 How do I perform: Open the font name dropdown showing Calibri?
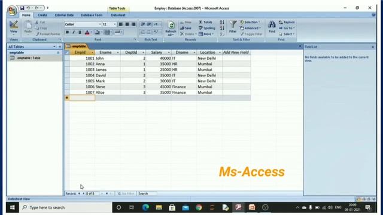100,24
